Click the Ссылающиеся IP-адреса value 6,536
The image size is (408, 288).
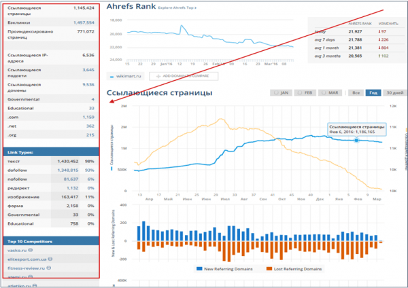(88, 55)
